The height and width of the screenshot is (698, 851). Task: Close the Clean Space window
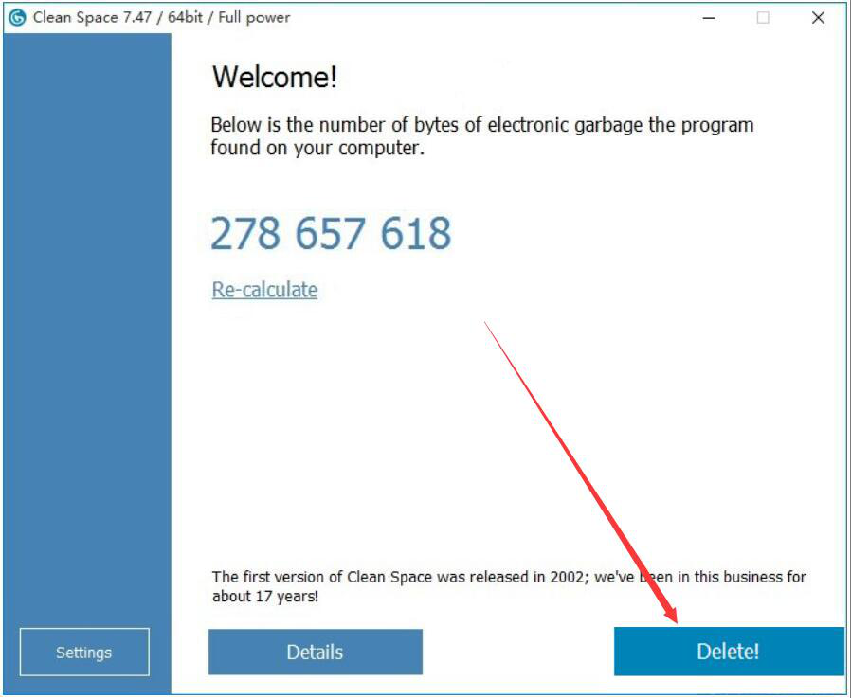818,18
